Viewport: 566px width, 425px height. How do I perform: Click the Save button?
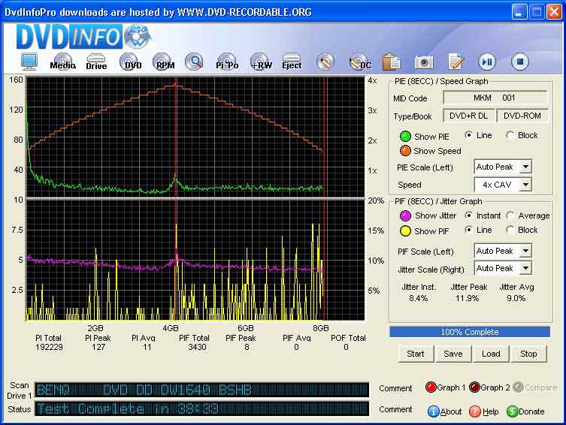point(453,354)
